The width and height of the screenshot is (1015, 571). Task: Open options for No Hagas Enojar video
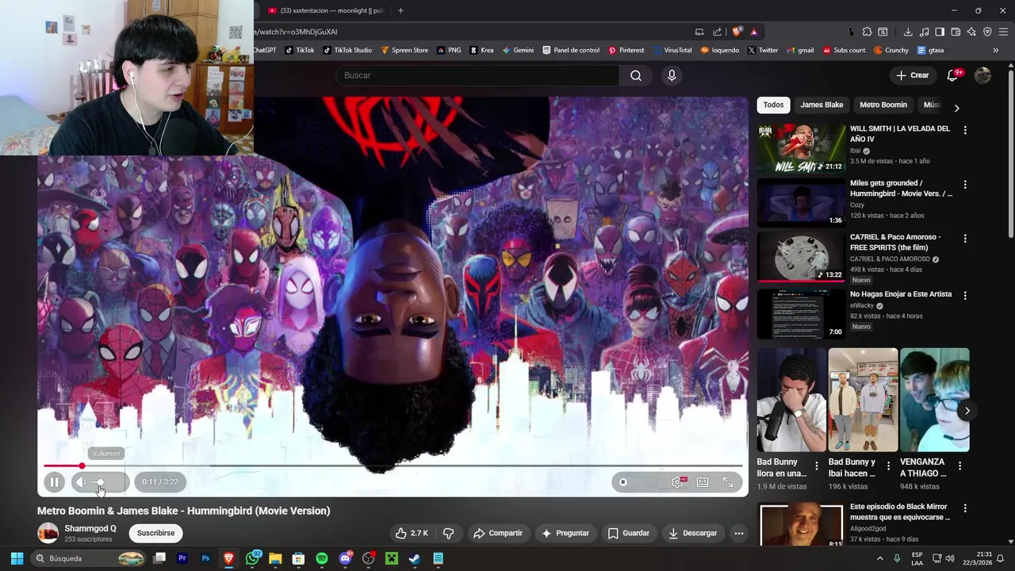[x=965, y=296]
